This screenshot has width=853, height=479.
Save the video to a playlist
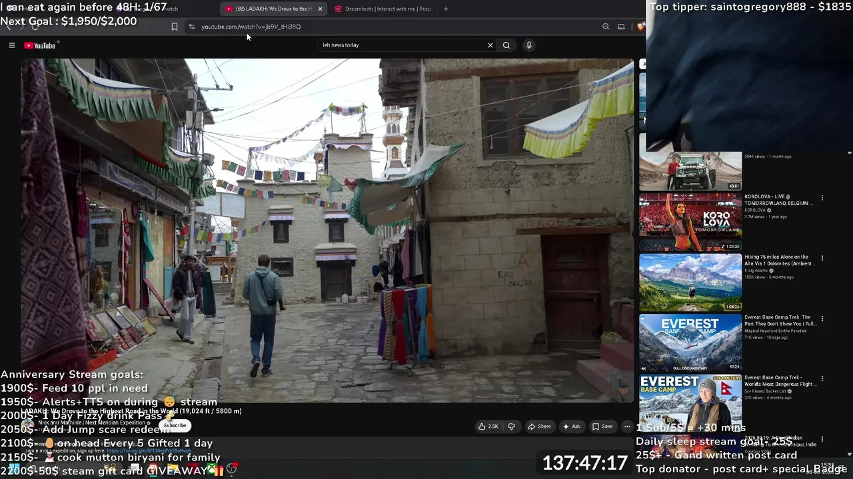pos(602,426)
